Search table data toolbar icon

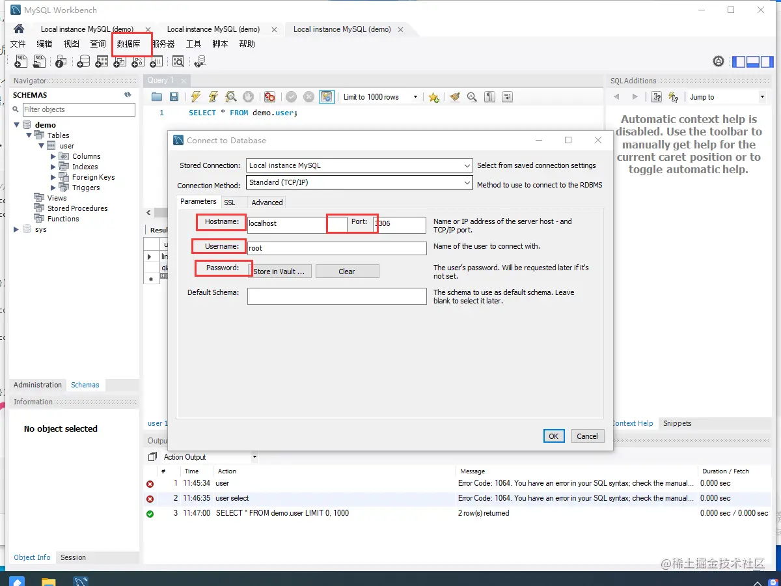[x=178, y=61]
